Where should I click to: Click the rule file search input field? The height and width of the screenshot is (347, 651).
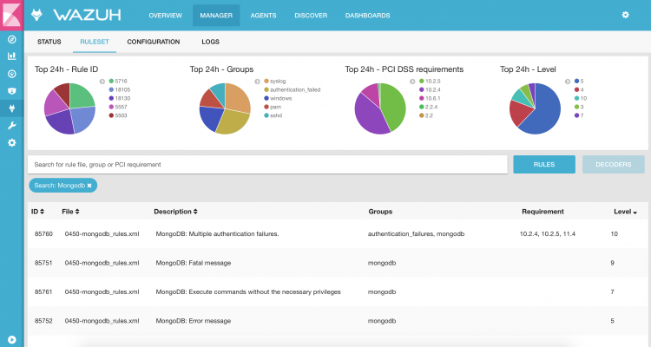click(267, 164)
